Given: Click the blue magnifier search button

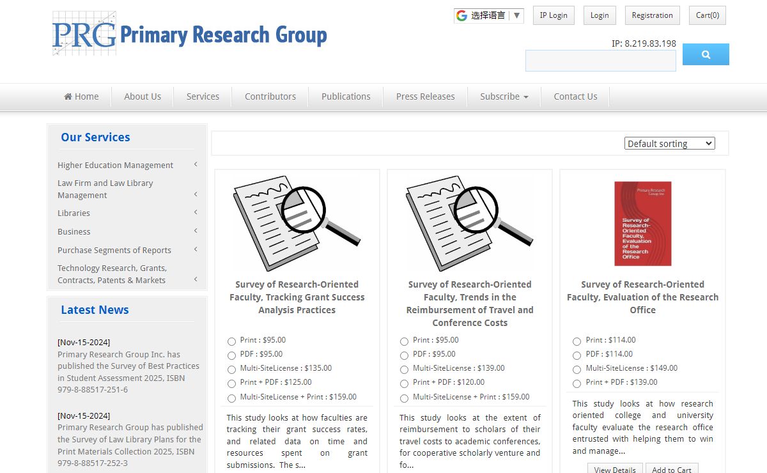Looking at the screenshot, I should 706,54.
